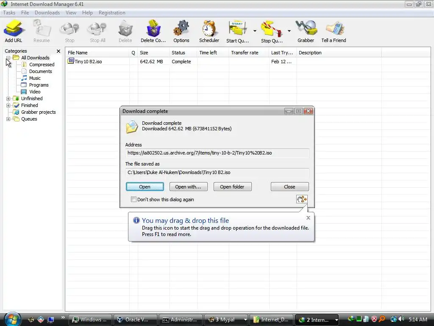Click the Stop All toolbar icon
Image resolution: width=434 pixels, height=326 pixels.
pos(97,28)
